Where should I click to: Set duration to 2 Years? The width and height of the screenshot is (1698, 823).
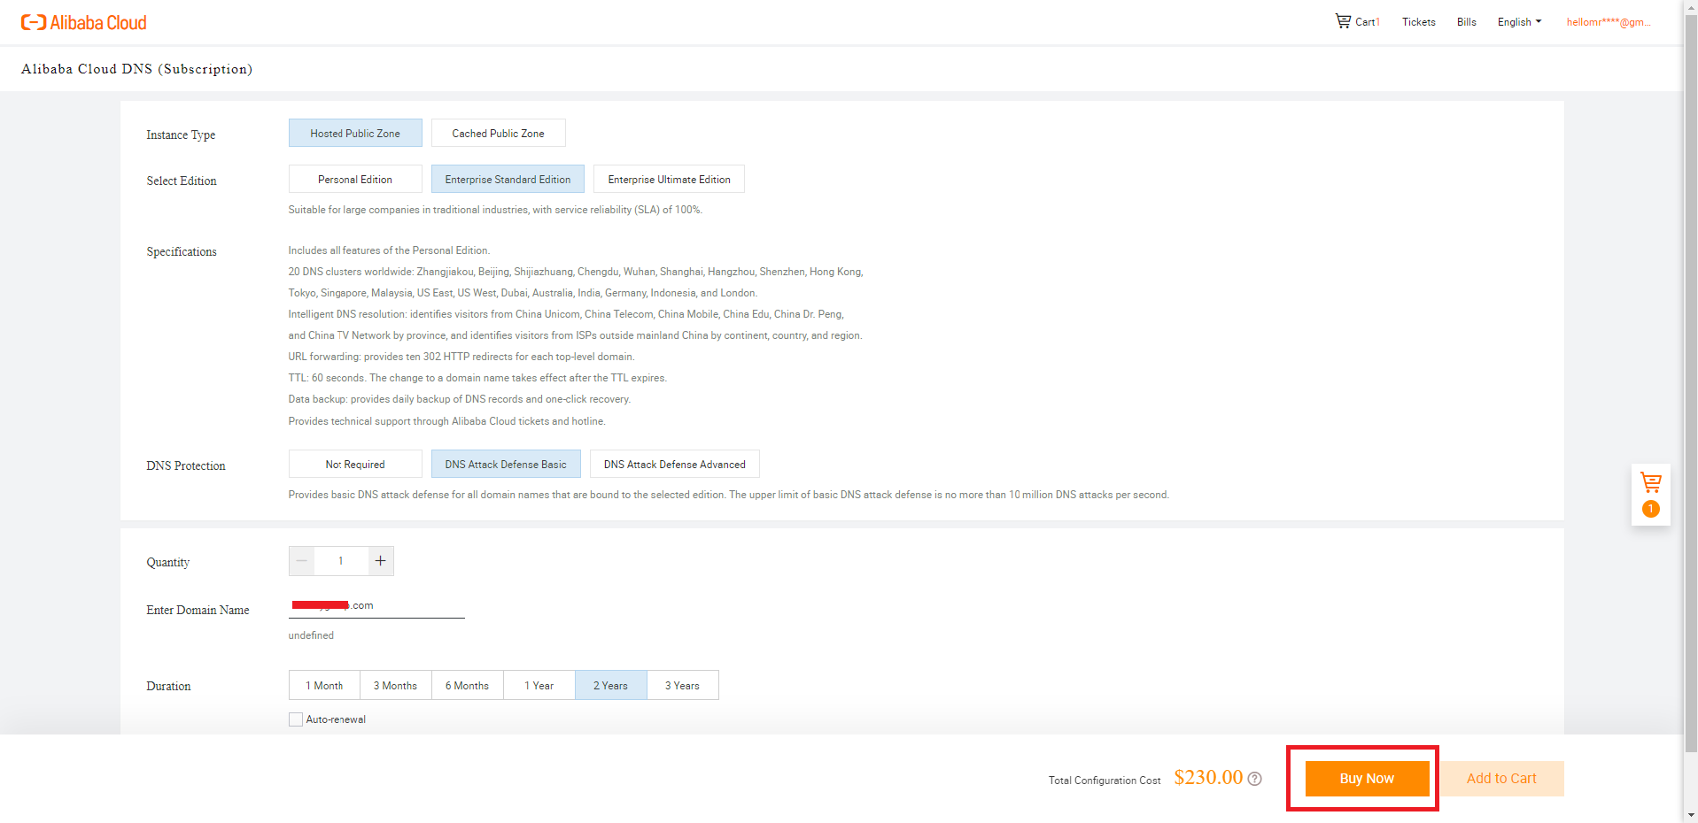coord(610,685)
